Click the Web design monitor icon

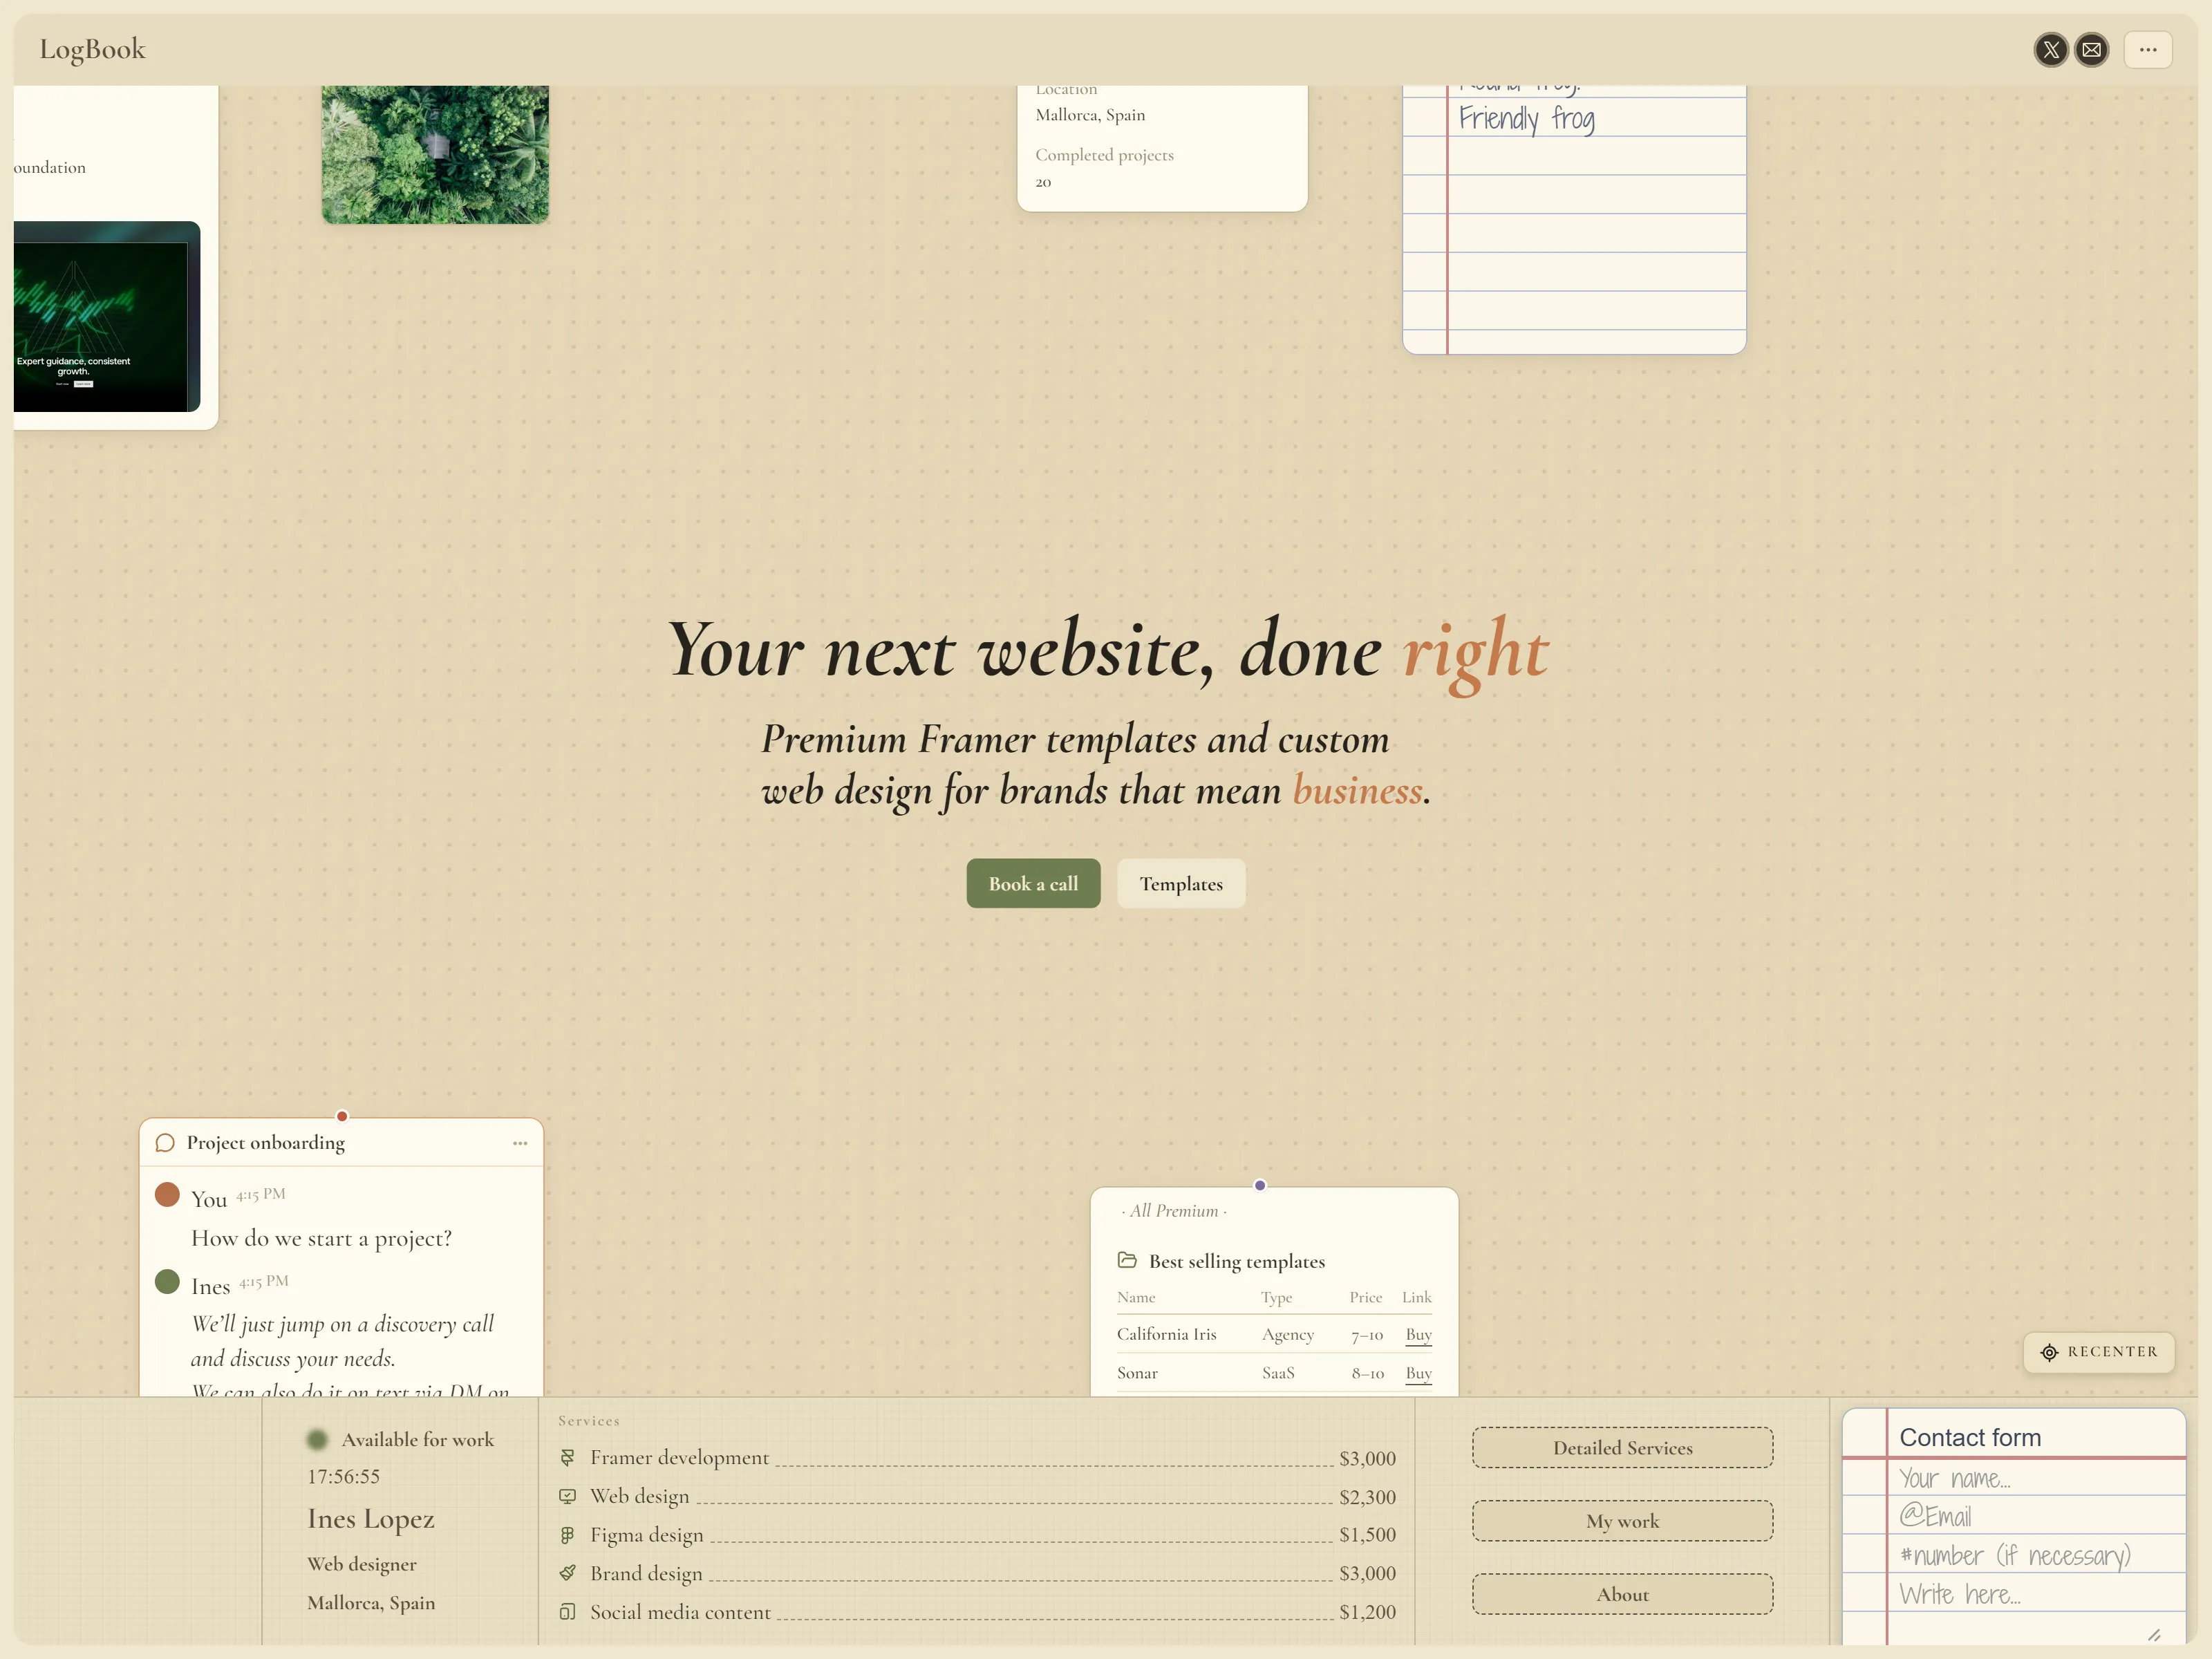tap(567, 1496)
